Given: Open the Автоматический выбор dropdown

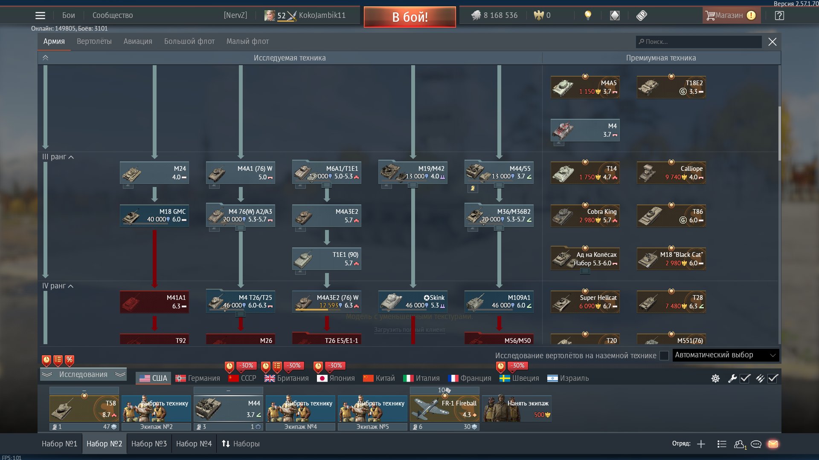Looking at the screenshot, I should [726, 355].
